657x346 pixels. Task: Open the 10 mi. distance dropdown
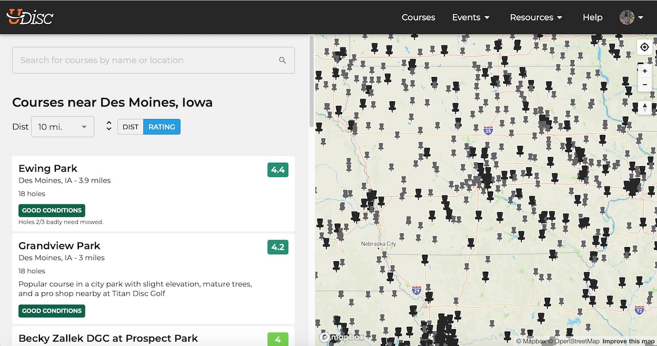point(62,126)
